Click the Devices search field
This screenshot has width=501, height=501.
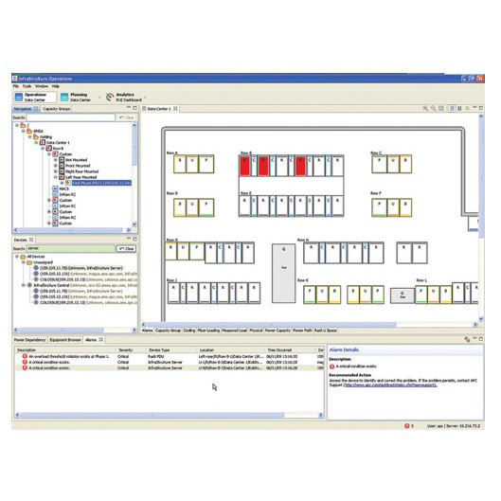pyautogui.click(x=70, y=248)
